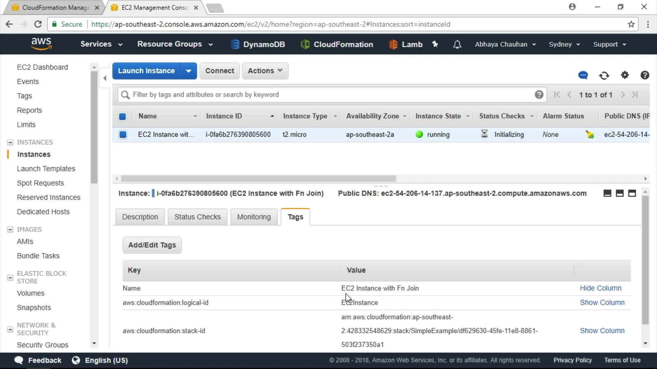Click the tag filter search field
The height and width of the screenshot is (369, 657).
click(x=328, y=95)
